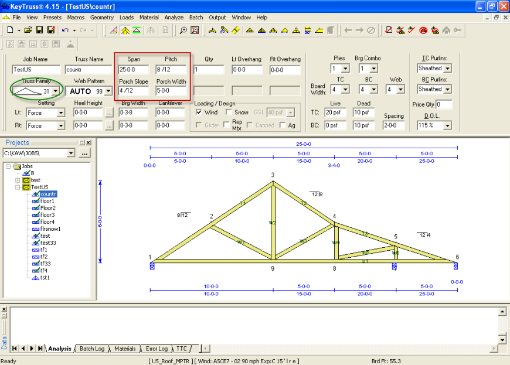Screen dimensions: 510x365
Task: Switch to the Materials tab
Action: 125,349
